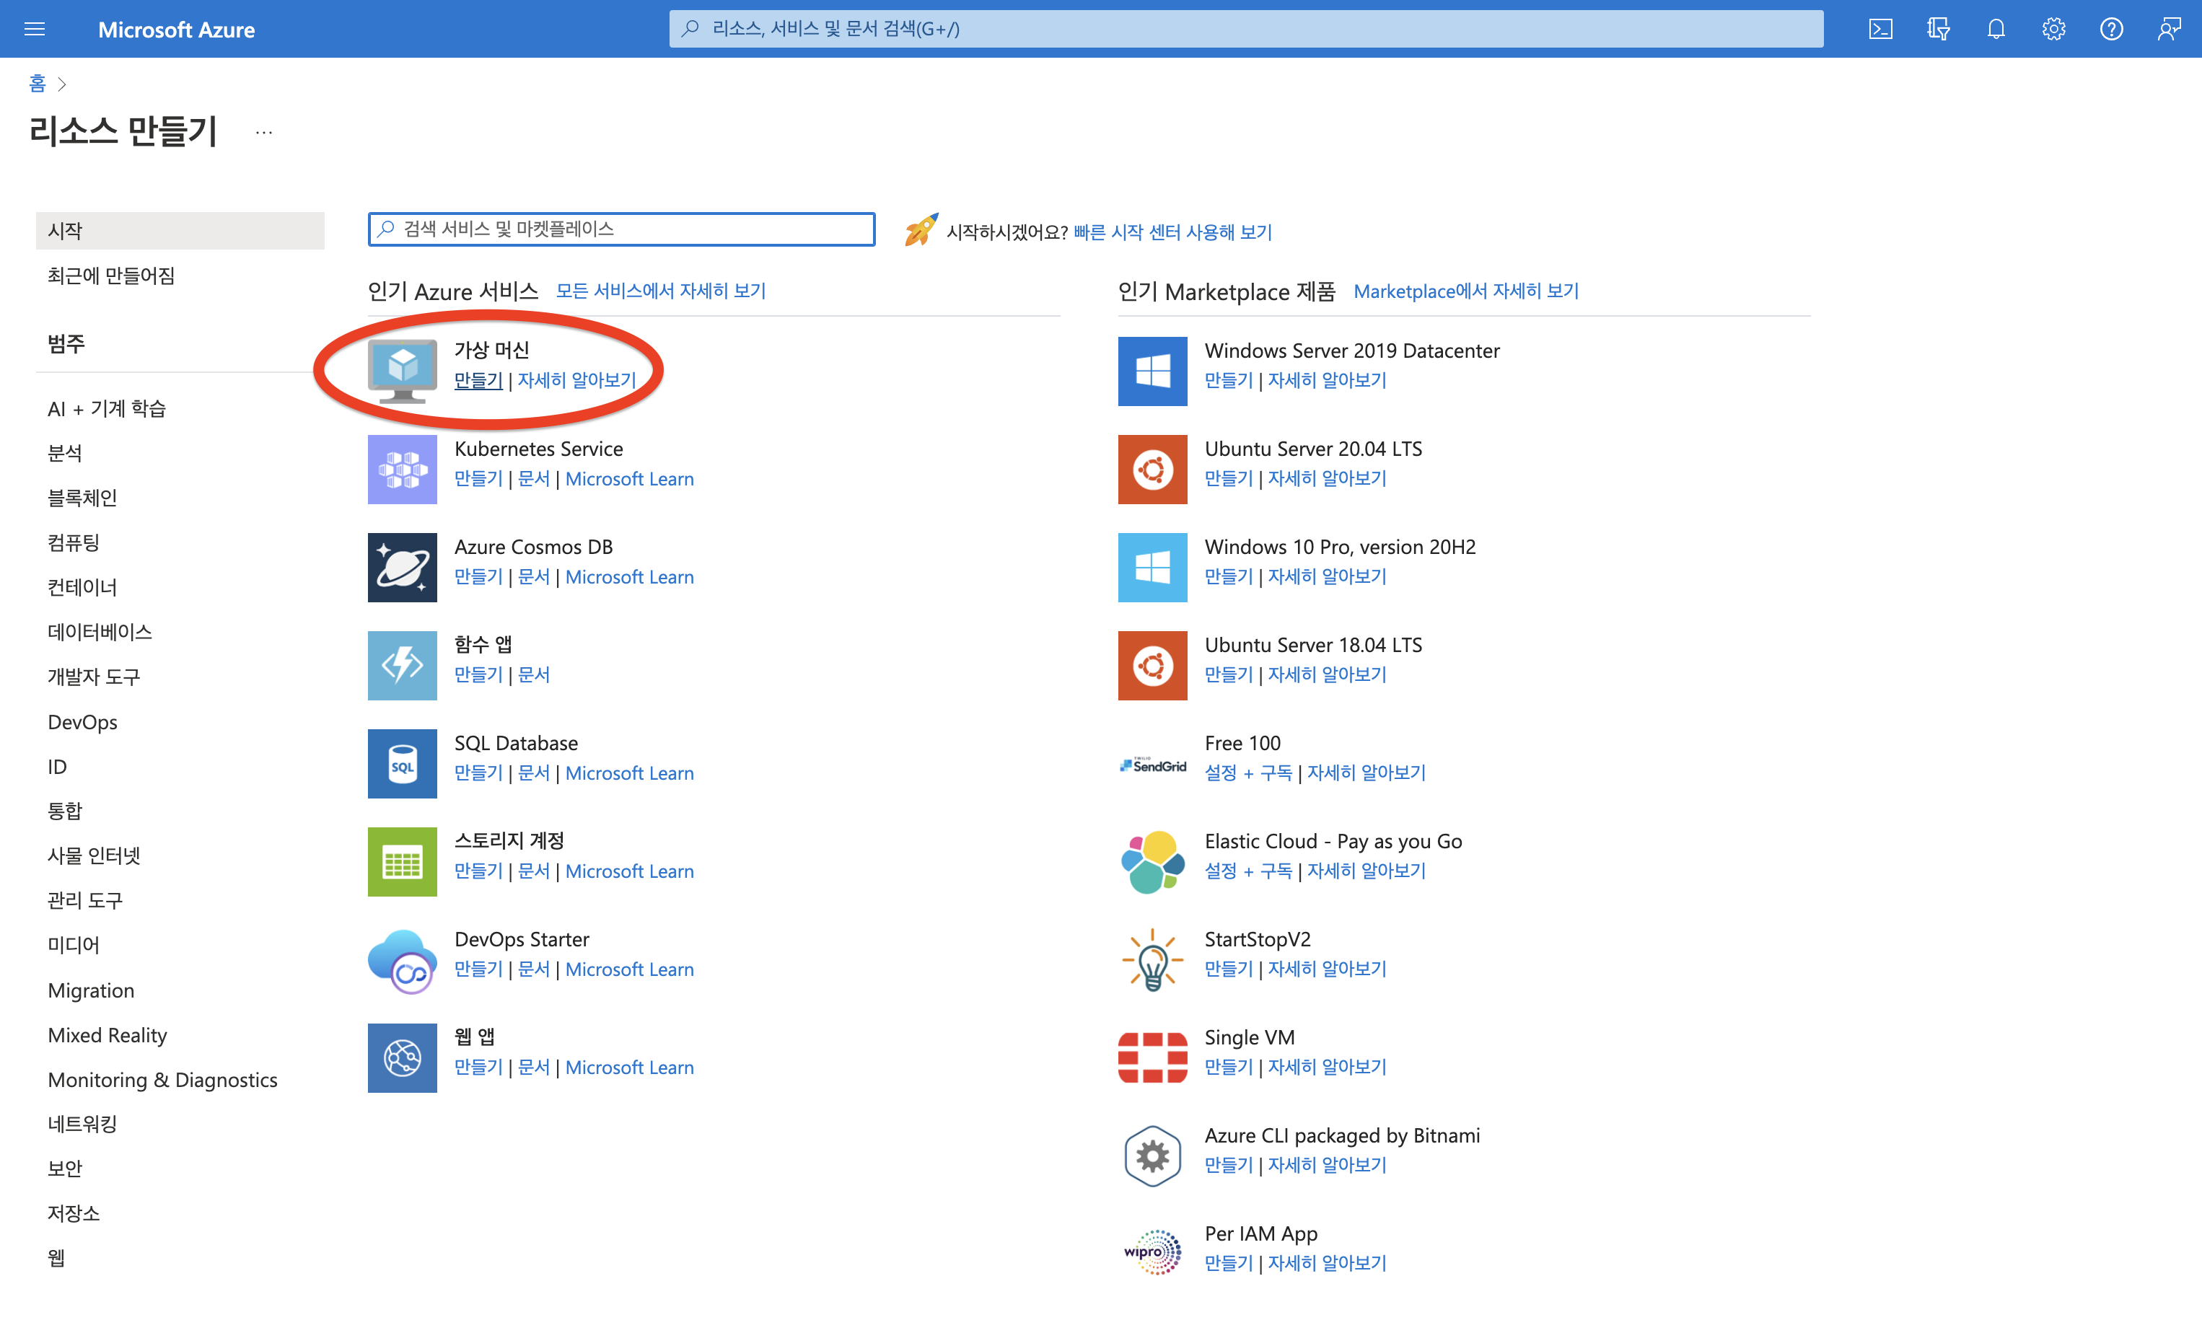Select Monitoring & Diagnostics category
This screenshot has height=1320, width=2202.
pyautogui.click(x=162, y=1079)
